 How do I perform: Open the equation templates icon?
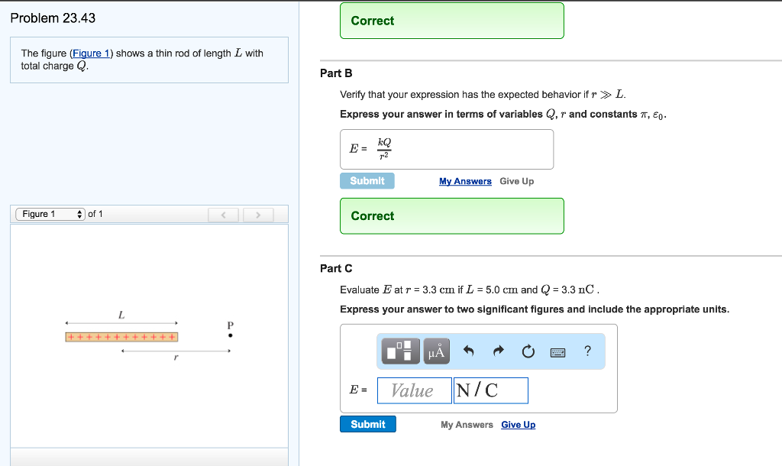tap(399, 351)
